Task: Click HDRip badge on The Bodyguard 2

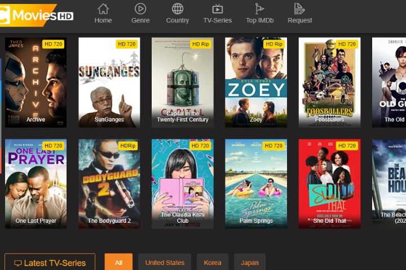Action: click(x=128, y=146)
